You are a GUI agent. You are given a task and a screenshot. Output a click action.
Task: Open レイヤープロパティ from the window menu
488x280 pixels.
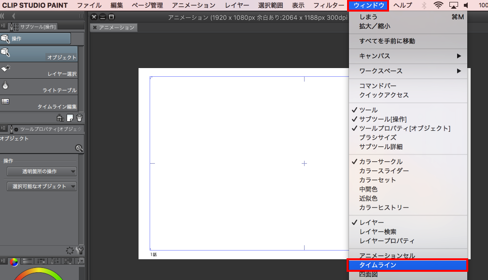click(408, 241)
